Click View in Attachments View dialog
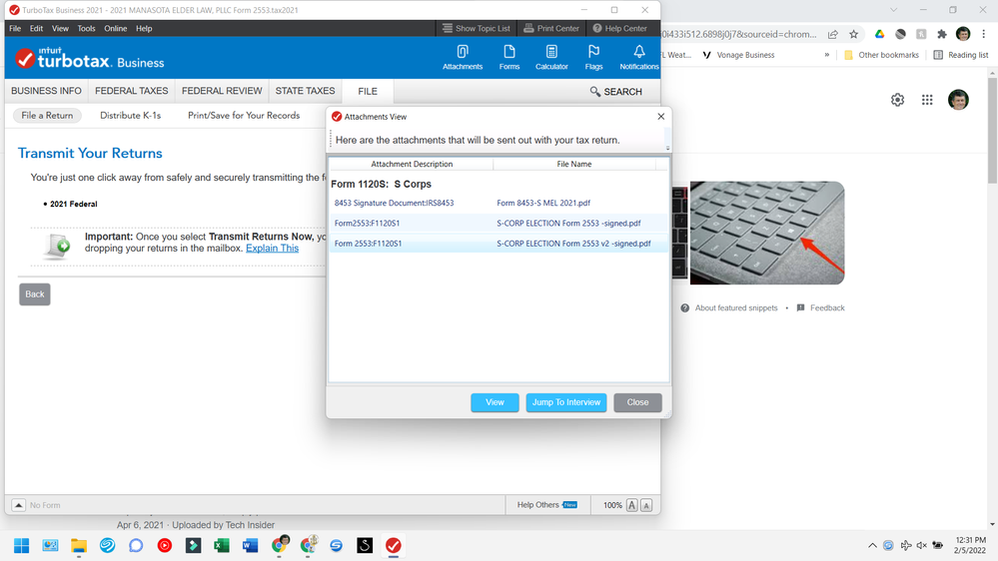Viewport: 998px width, 561px height. click(x=495, y=402)
